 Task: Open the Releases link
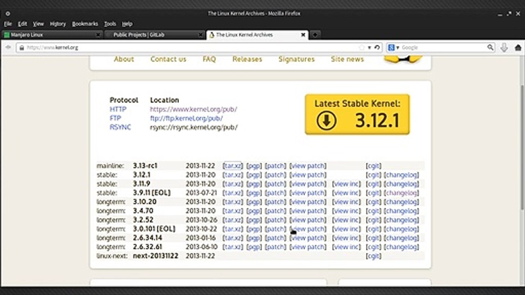click(247, 59)
